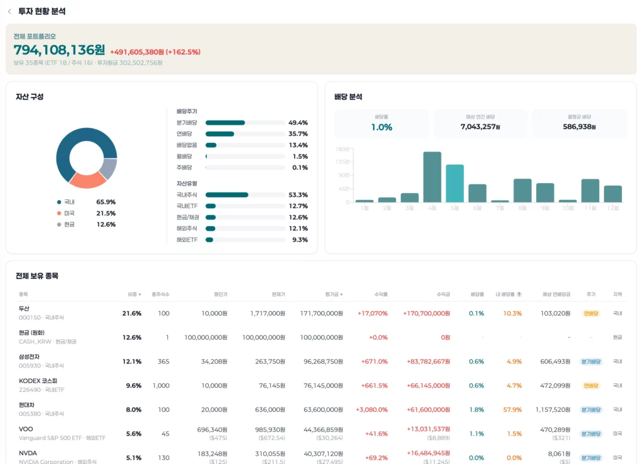Screen dimensions: 642x464
Task: Open the VOO Vanguard S&P 500 holding
Action: click(x=321, y=434)
